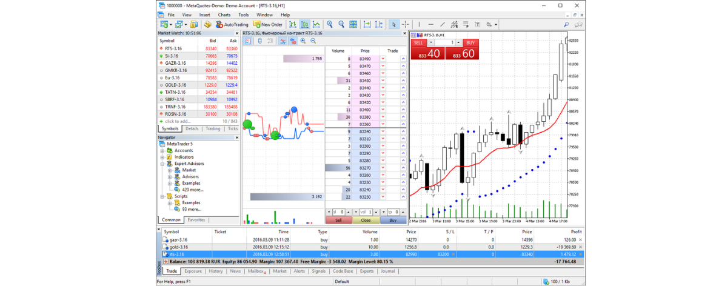Viewport: 716px width, 286px height.
Task: Select the trendline drawing tool
Action: pos(443,25)
